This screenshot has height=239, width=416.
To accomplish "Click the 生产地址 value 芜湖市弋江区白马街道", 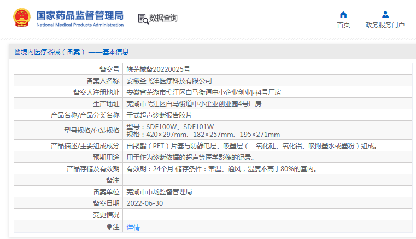I will [x=194, y=103].
